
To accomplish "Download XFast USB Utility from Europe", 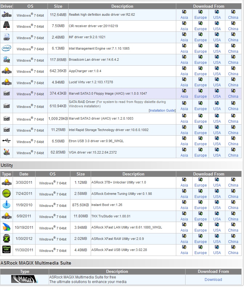I will (201, 253).
